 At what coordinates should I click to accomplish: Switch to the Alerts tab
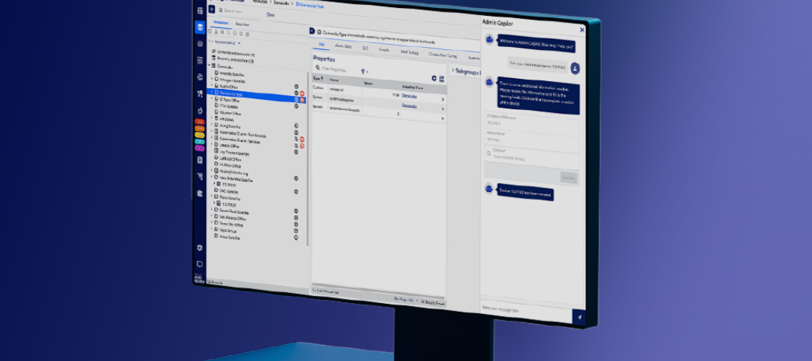tap(342, 46)
